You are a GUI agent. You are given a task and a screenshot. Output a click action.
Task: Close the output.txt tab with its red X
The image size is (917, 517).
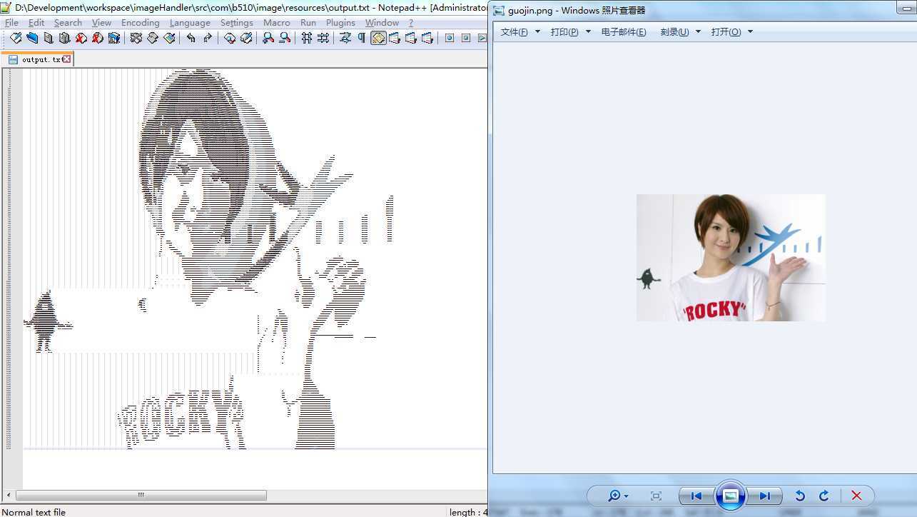[66, 59]
